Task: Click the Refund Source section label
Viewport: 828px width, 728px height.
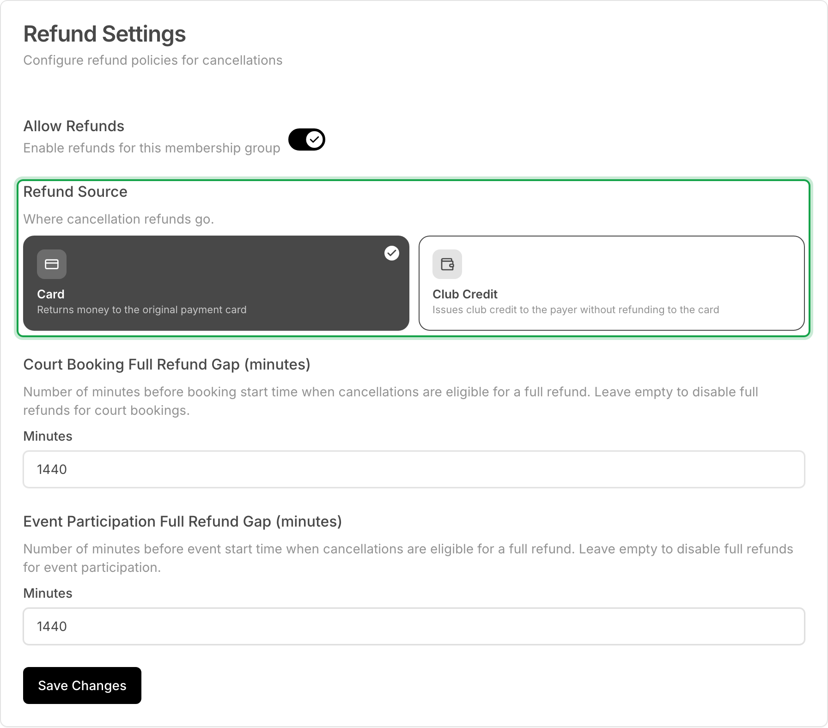Action: [x=75, y=192]
